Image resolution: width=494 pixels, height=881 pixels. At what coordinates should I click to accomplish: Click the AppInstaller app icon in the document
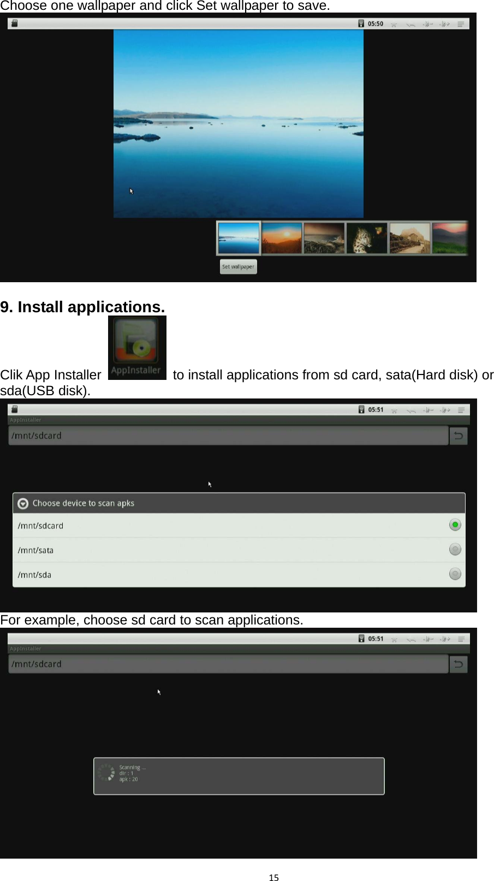[137, 348]
